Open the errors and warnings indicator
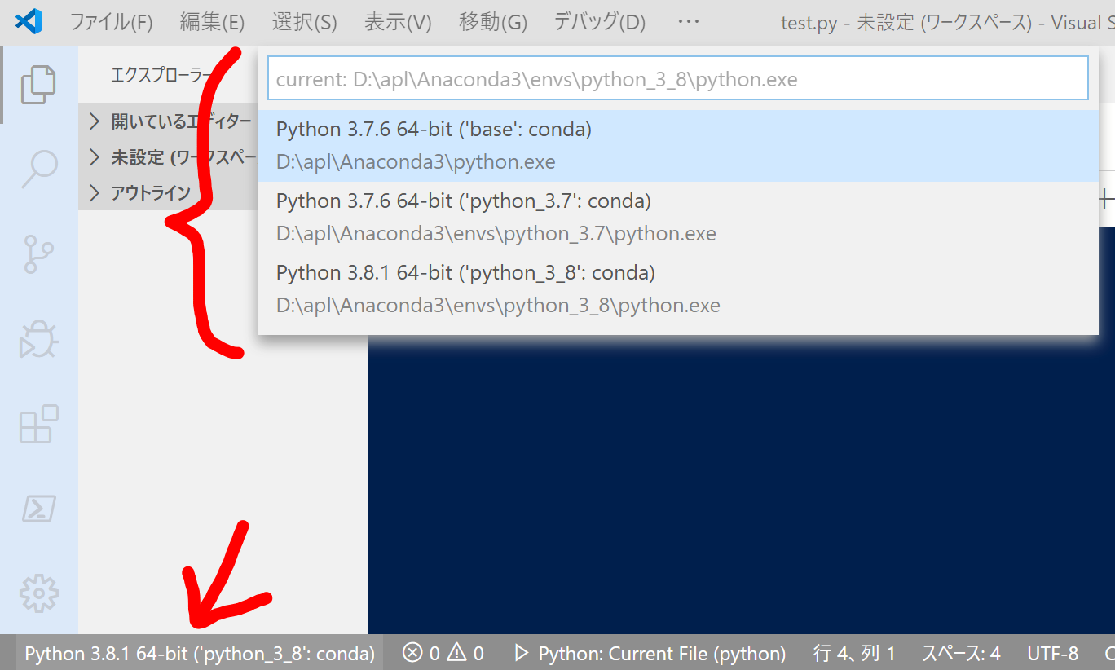This screenshot has height=670, width=1115. [x=442, y=652]
